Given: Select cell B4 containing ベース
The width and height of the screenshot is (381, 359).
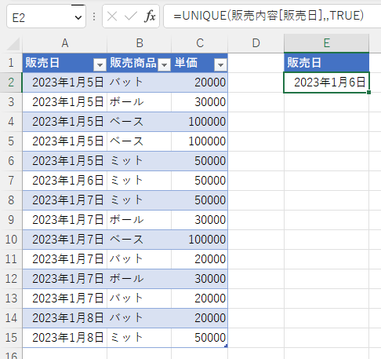Looking at the screenshot, I should click(x=140, y=122).
